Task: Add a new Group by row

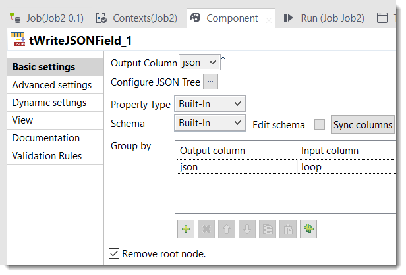Action: pos(185,229)
